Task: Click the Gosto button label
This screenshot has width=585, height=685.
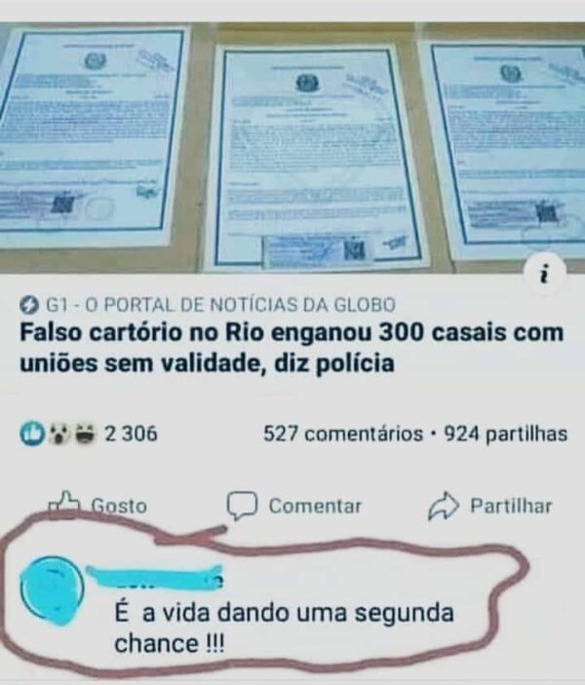Action: click(119, 506)
